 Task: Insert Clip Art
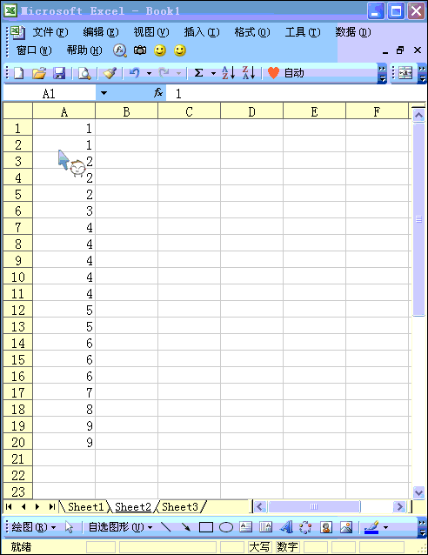pos(325,527)
